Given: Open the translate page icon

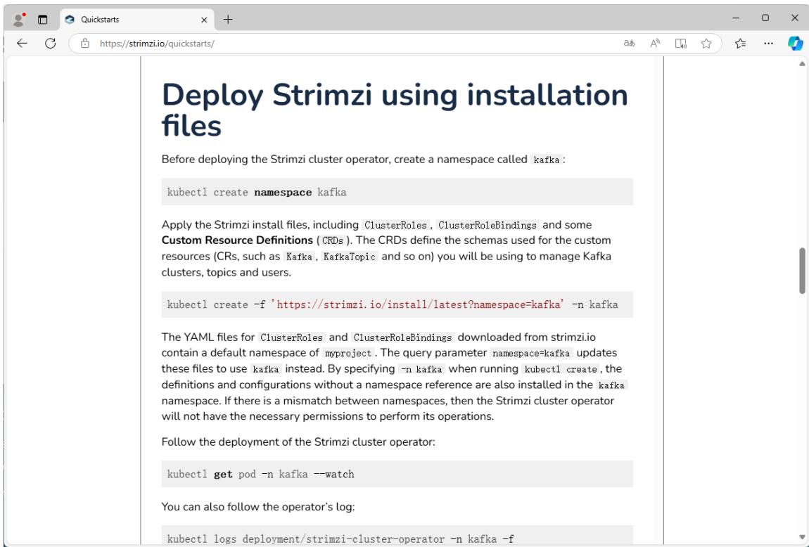Looking at the screenshot, I should [x=629, y=44].
